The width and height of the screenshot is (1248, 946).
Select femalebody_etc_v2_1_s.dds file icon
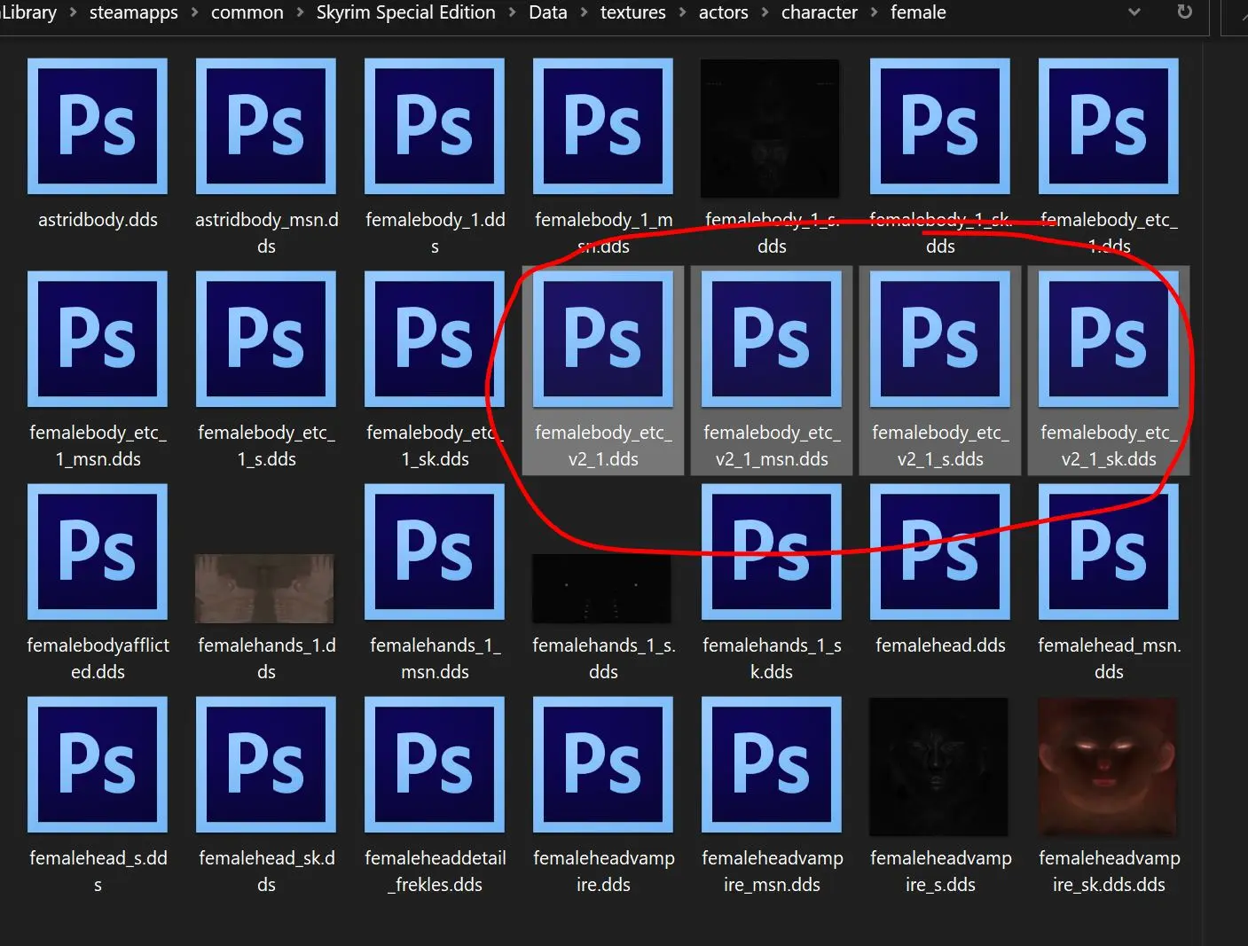(940, 339)
